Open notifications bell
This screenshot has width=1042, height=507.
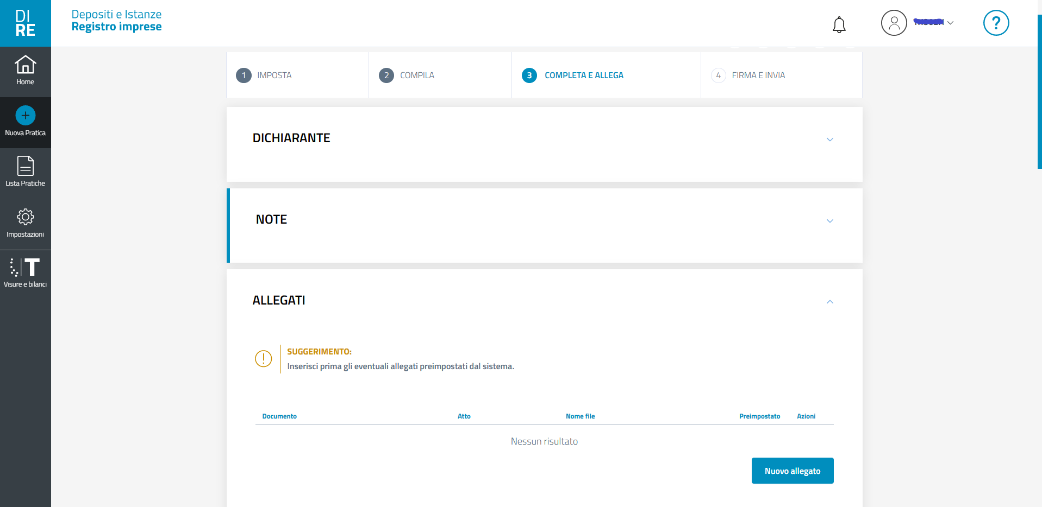[x=839, y=24]
